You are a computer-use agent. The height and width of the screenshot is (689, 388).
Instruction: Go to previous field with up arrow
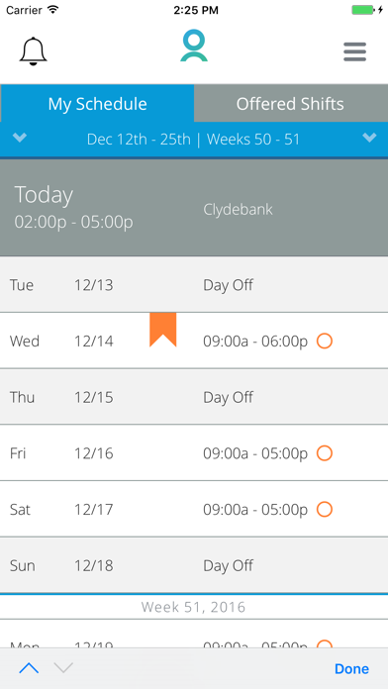click(29, 668)
